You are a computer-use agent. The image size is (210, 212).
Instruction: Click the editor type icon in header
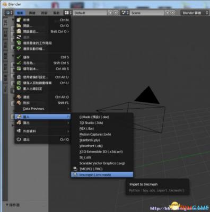pos(8,13)
